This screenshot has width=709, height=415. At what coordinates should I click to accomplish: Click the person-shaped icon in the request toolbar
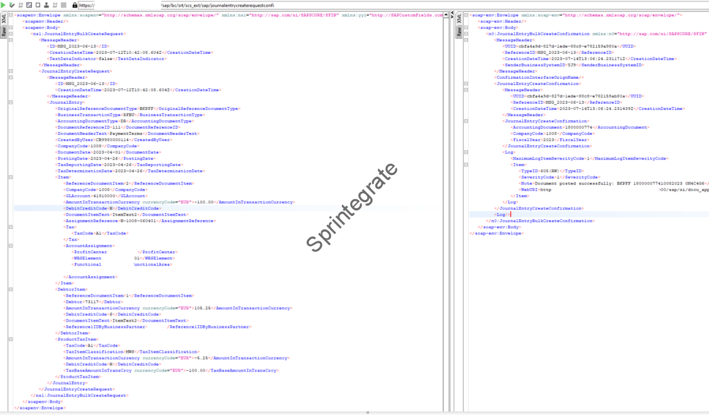point(46,5)
